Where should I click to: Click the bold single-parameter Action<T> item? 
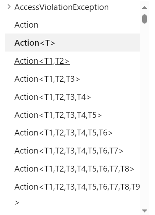point(35,43)
